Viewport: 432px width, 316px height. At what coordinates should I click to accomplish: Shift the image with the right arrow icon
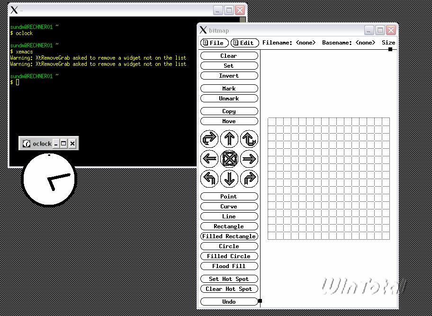click(x=249, y=159)
